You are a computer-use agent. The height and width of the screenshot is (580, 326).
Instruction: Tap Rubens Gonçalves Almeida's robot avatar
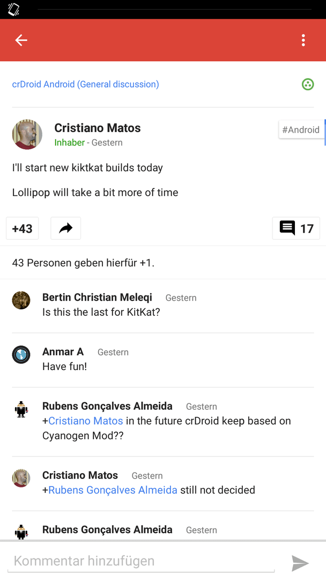click(x=21, y=409)
